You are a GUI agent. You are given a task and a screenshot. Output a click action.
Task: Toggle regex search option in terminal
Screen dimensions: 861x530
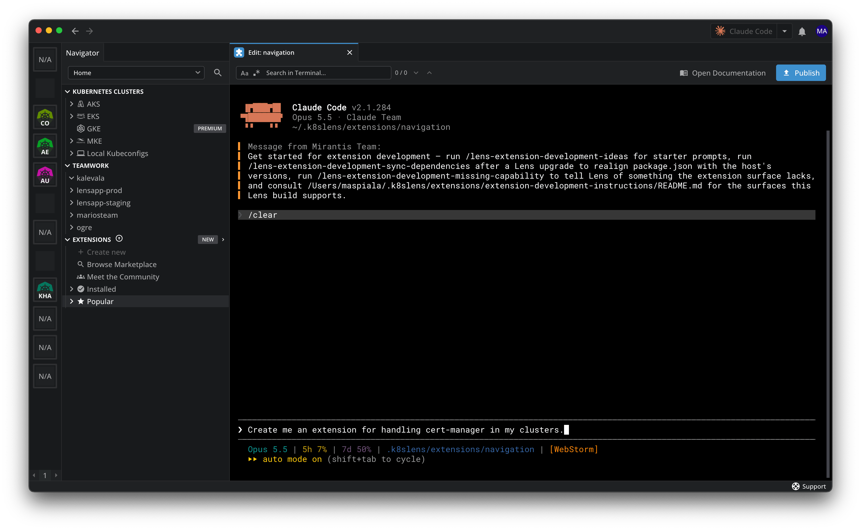(257, 72)
